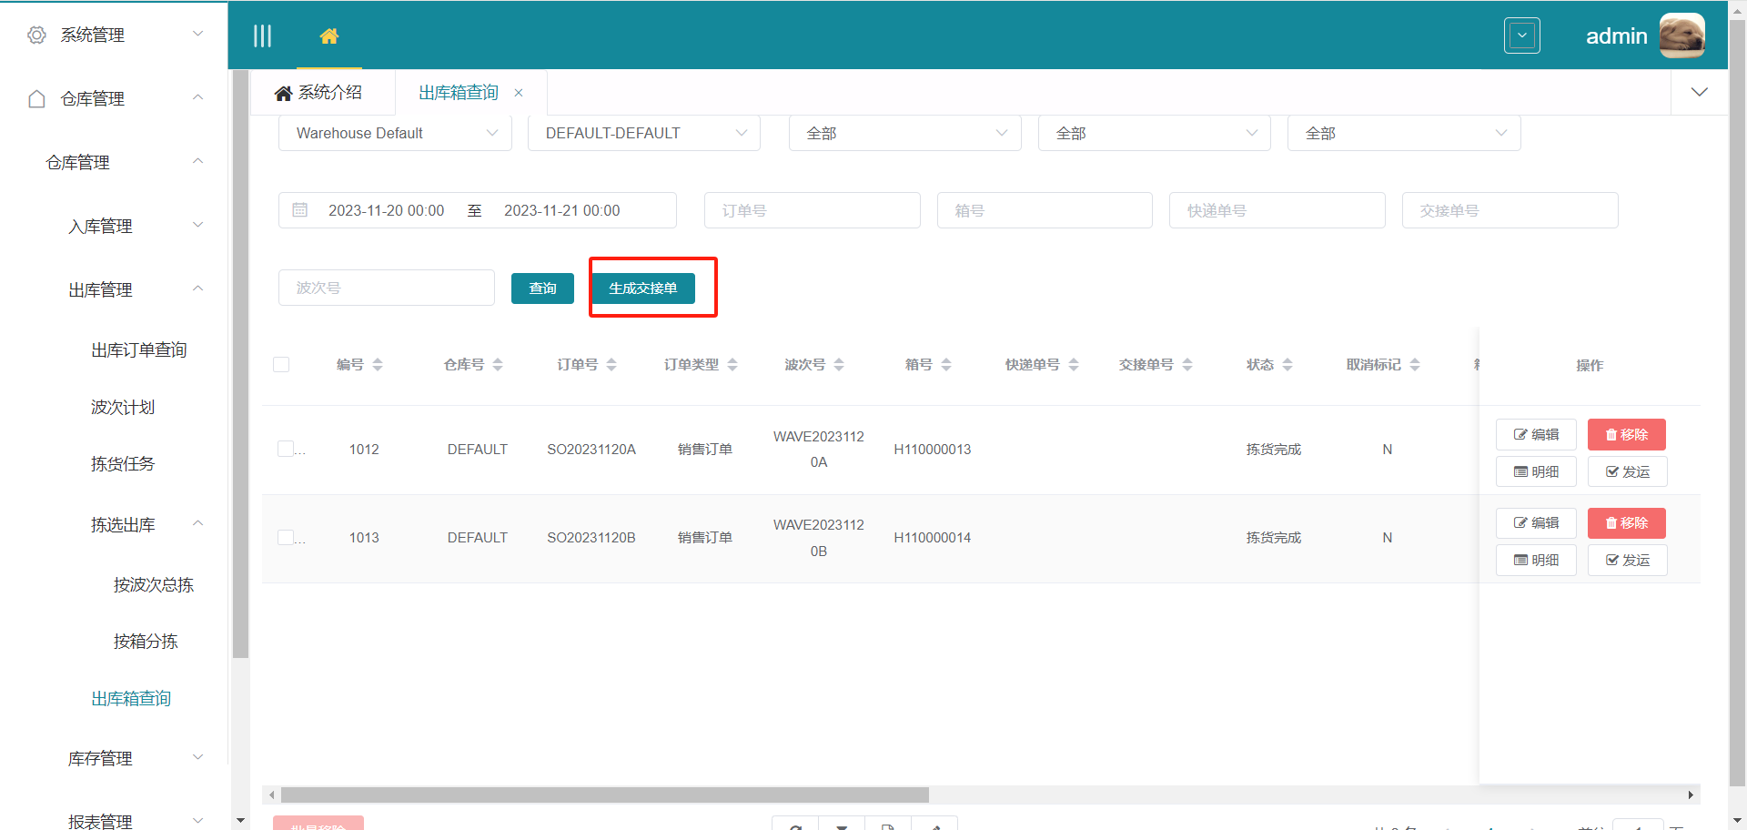Open 出库箱查询 sidebar item
The image size is (1747, 830).
[131, 698]
